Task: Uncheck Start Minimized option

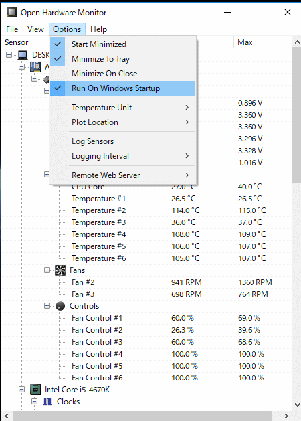Action: tap(122, 44)
